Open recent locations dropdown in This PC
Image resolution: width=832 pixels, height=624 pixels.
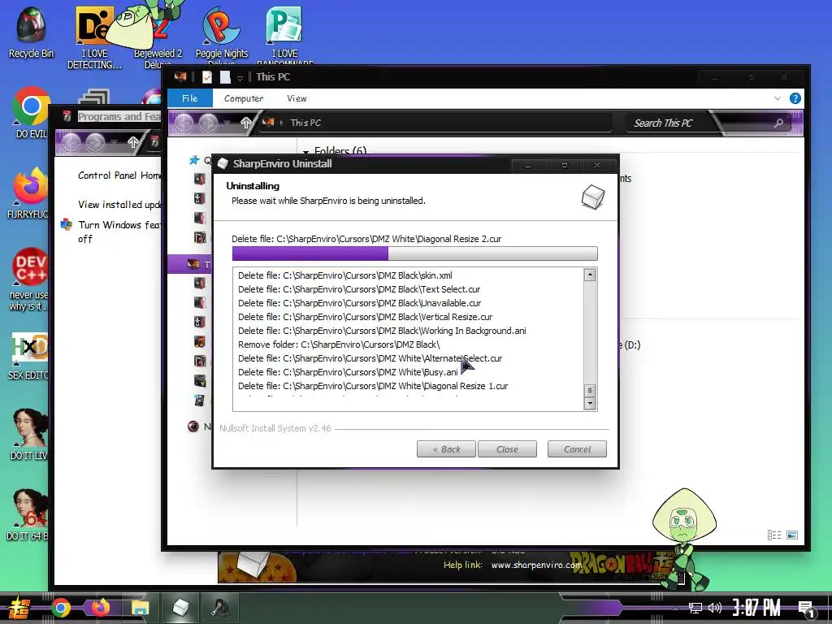coord(227,123)
